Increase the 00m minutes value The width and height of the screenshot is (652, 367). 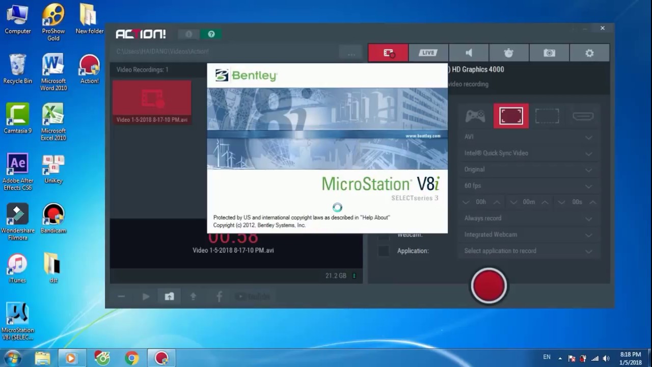pyautogui.click(x=545, y=202)
